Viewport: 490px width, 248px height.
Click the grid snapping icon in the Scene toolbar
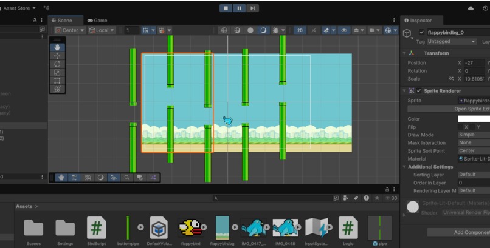tap(146, 30)
